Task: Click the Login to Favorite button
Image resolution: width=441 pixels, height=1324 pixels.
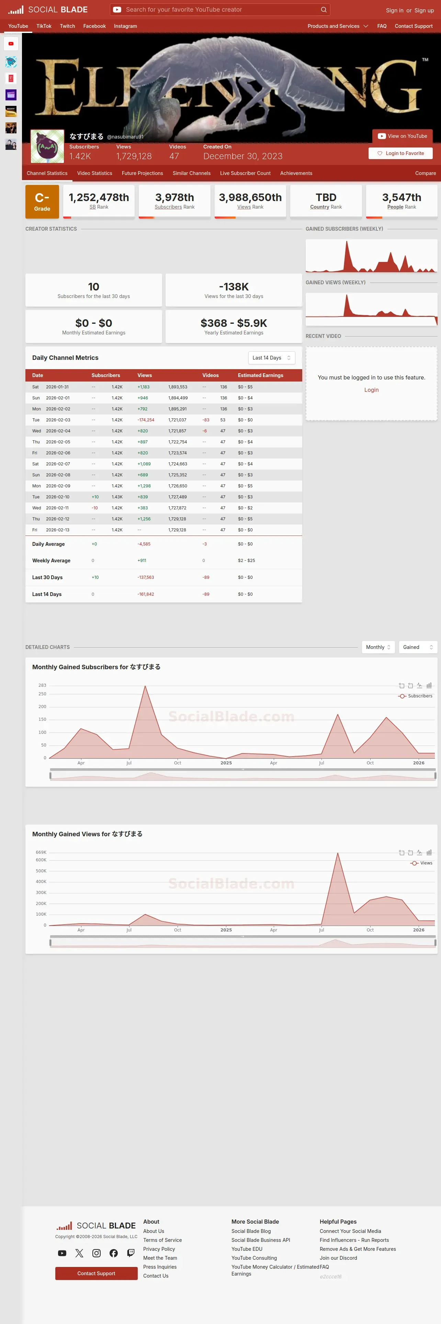Action: coord(400,153)
